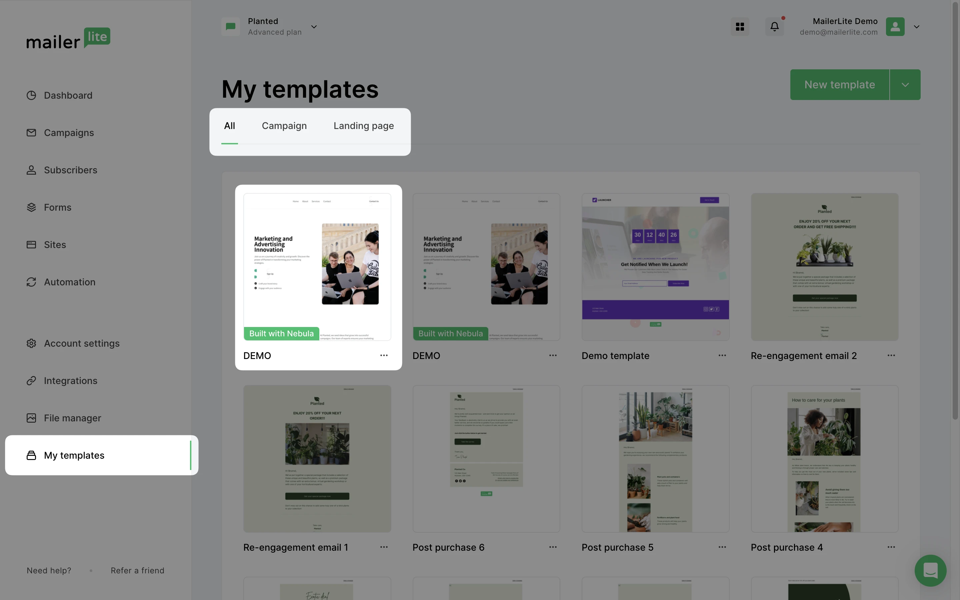
Task: Open three-dot menu for Post purchase 6
Action: pyautogui.click(x=553, y=547)
